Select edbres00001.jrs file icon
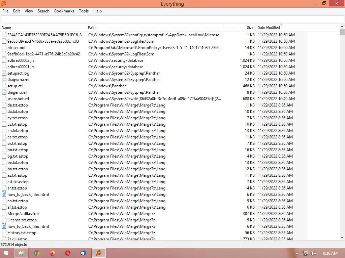This screenshot has height=258, width=345. (4, 67)
